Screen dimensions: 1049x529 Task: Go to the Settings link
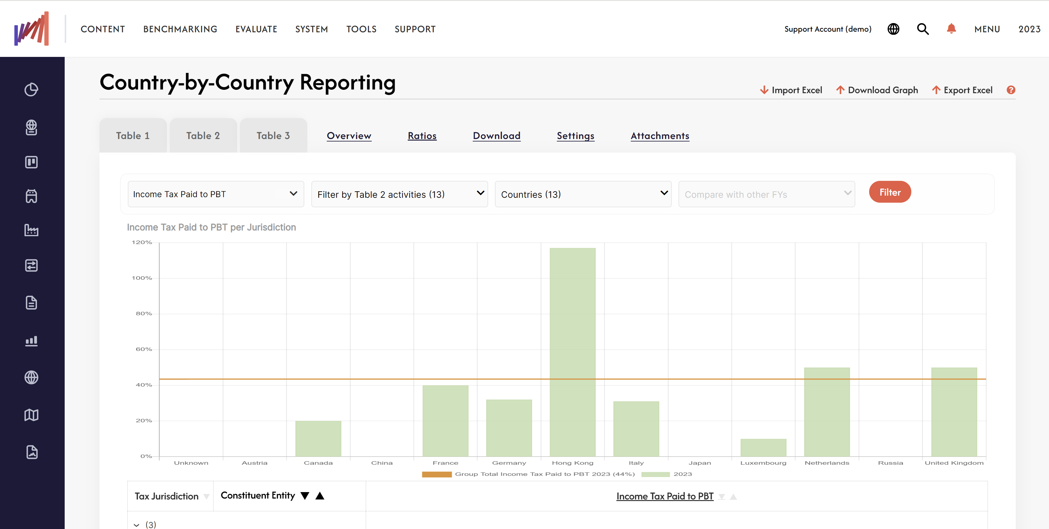click(x=575, y=135)
